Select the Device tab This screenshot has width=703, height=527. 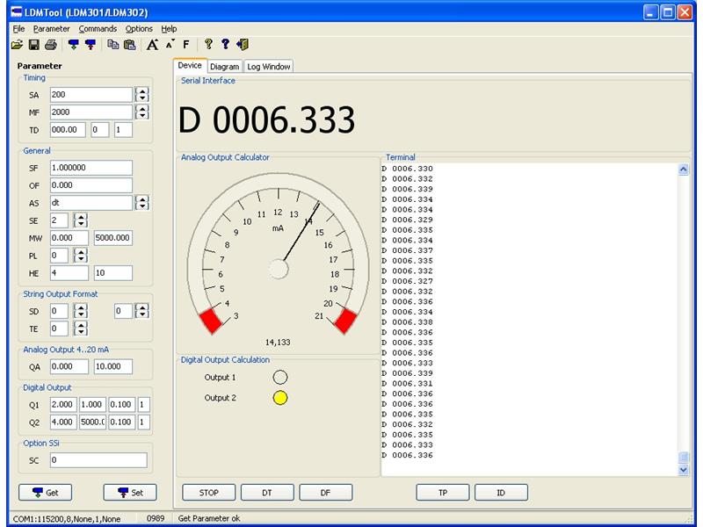point(190,65)
